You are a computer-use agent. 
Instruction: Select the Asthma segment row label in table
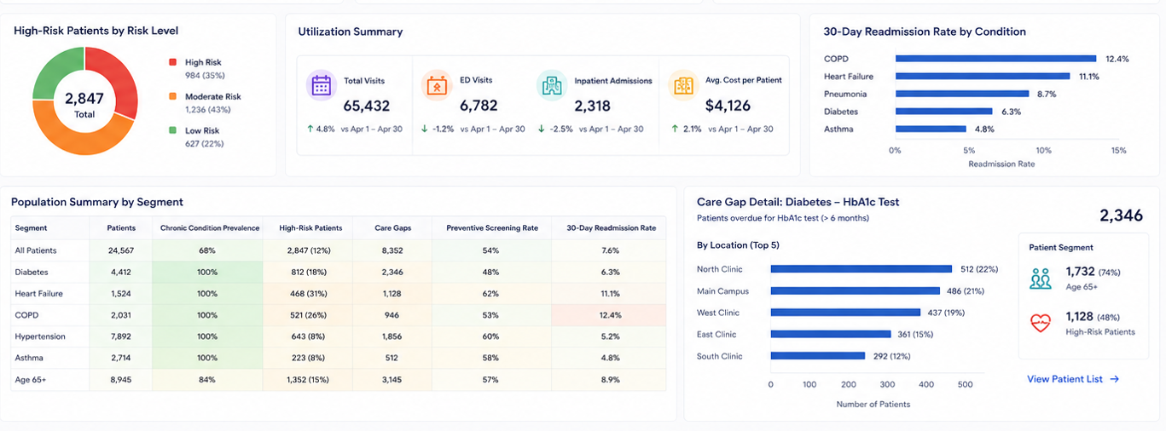pyautogui.click(x=29, y=358)
